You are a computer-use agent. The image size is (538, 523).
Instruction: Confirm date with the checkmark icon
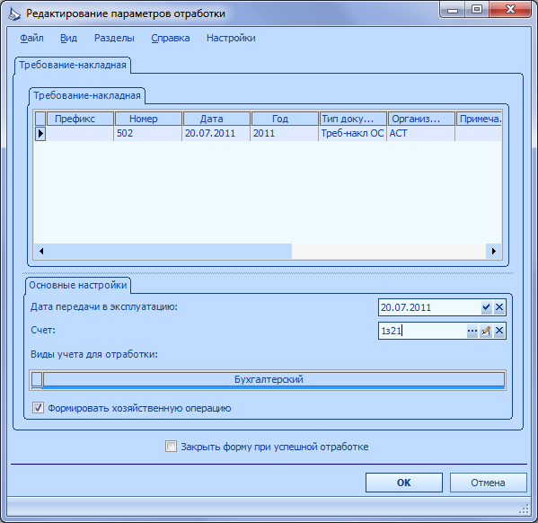[486, 307]
